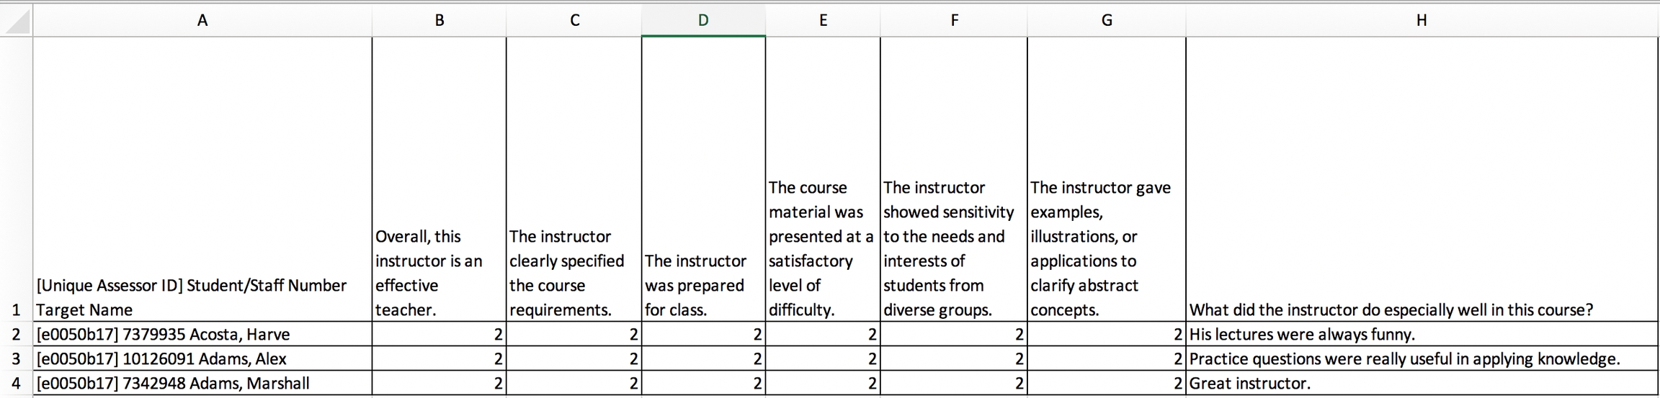This screenshot has height=398, width=1660.
Task: Select column A header
Action: click(202, 21)
